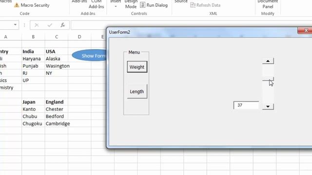
Task: Click the Run Dialog icon
Action: 142,5
